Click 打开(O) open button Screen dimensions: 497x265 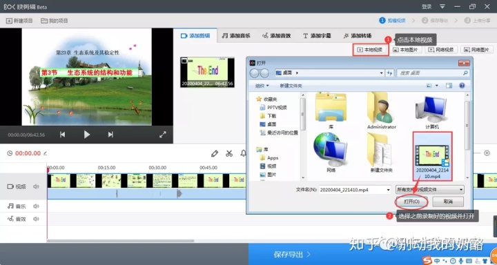tap(411, 202)
